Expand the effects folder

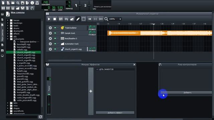tap(8, 34)
